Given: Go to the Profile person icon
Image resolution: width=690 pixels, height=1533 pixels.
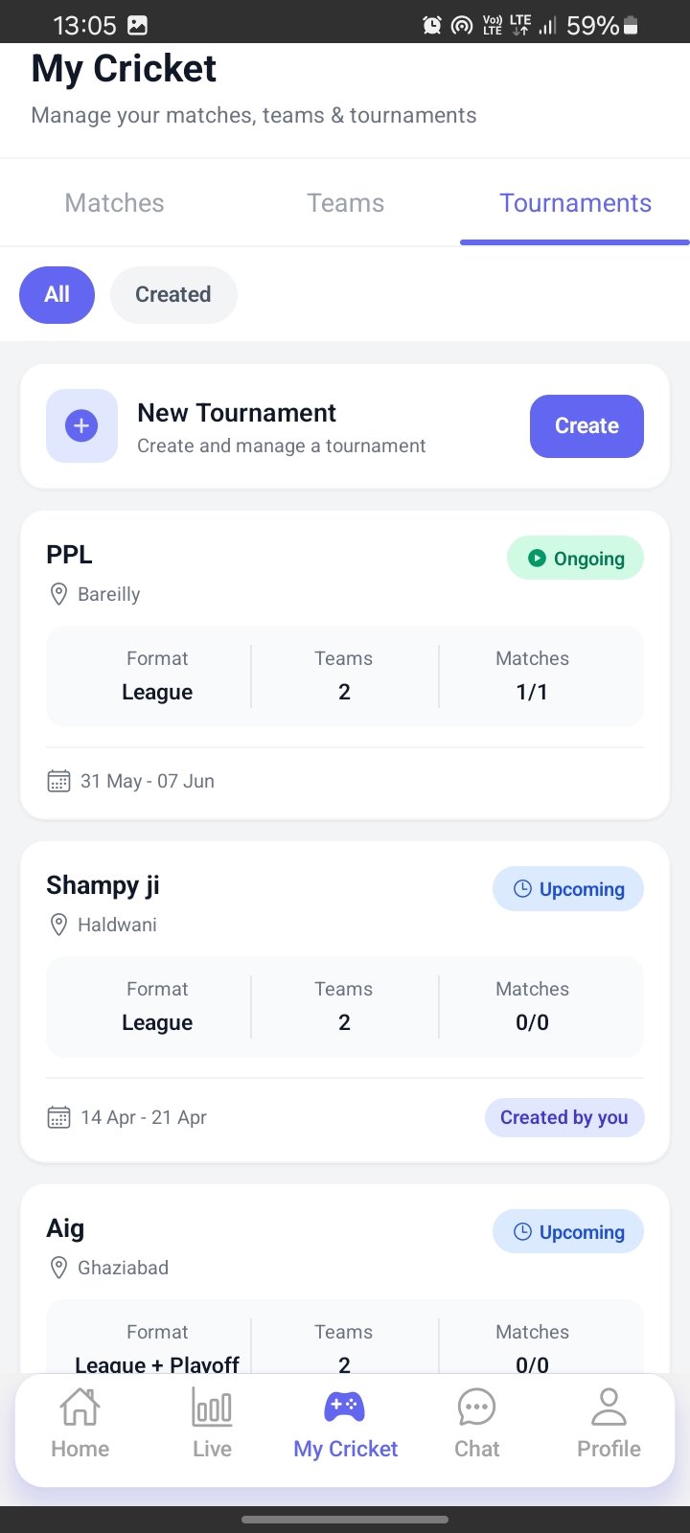Looking at the screenshot, I should [609, 1407].
